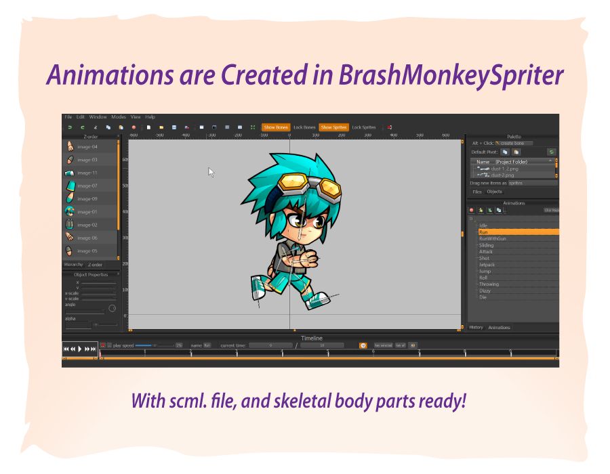Switch to the Animations bottom tab
This screenshot has width=610, height=474.
coord(499,328)
